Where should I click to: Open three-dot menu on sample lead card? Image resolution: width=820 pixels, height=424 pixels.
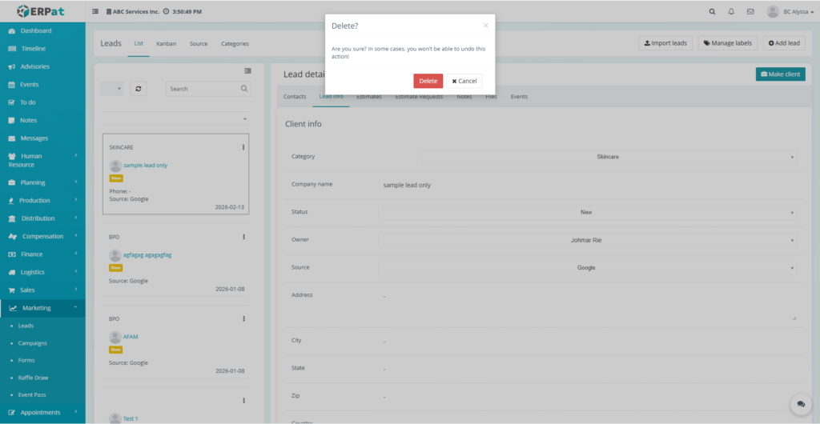243,147
